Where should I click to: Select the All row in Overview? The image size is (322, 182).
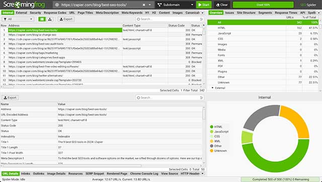(x=263, y=23)
